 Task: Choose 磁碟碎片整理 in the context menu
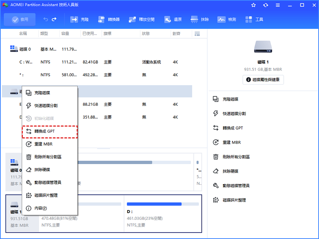click(50, 195)
